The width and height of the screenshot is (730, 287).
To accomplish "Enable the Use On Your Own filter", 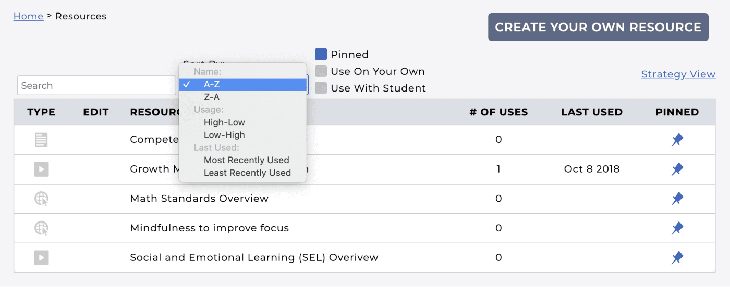I will tap(321, 71).
